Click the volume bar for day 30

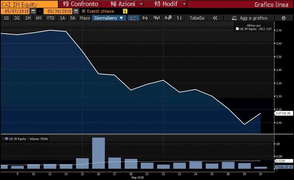point(260,168)
